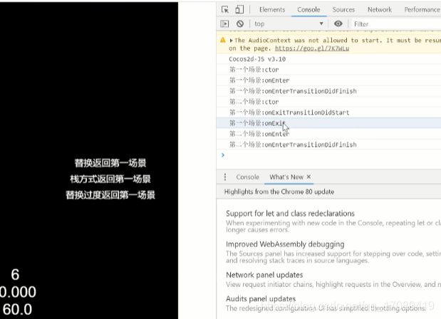
Task: Select the 第一个场景:onEnterTransitionDidFinish log line
Action: [x=328, y=91]
